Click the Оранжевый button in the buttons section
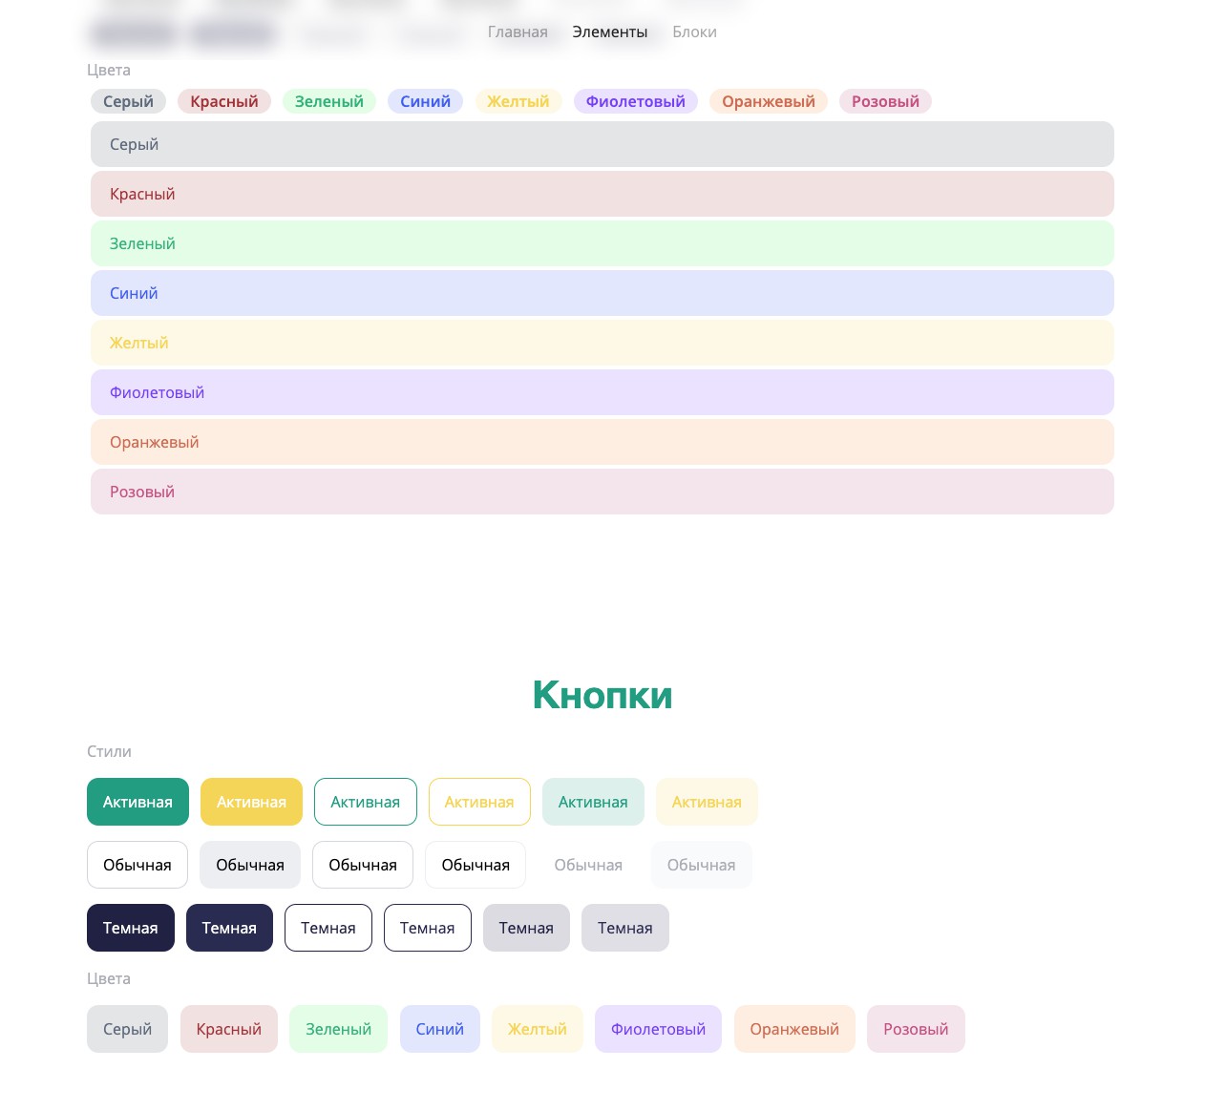 click(794, 1029)
